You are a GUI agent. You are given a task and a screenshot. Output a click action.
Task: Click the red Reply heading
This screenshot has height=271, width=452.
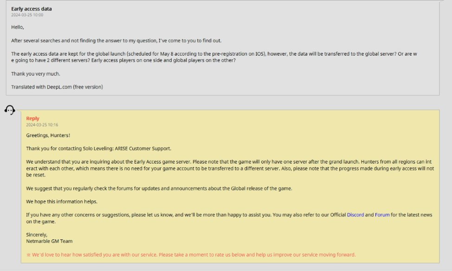(32, 118)
